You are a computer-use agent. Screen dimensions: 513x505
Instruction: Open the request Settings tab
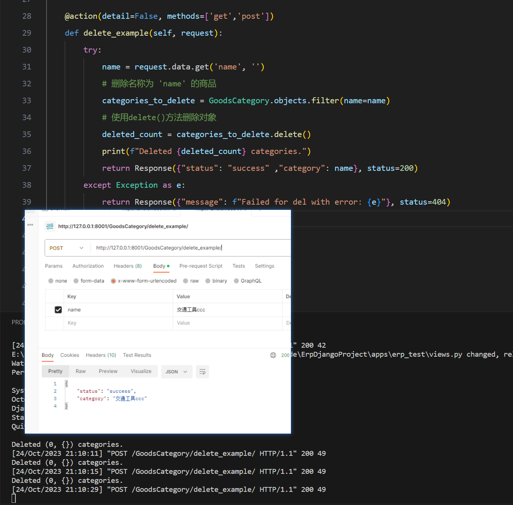pos(265,266)
